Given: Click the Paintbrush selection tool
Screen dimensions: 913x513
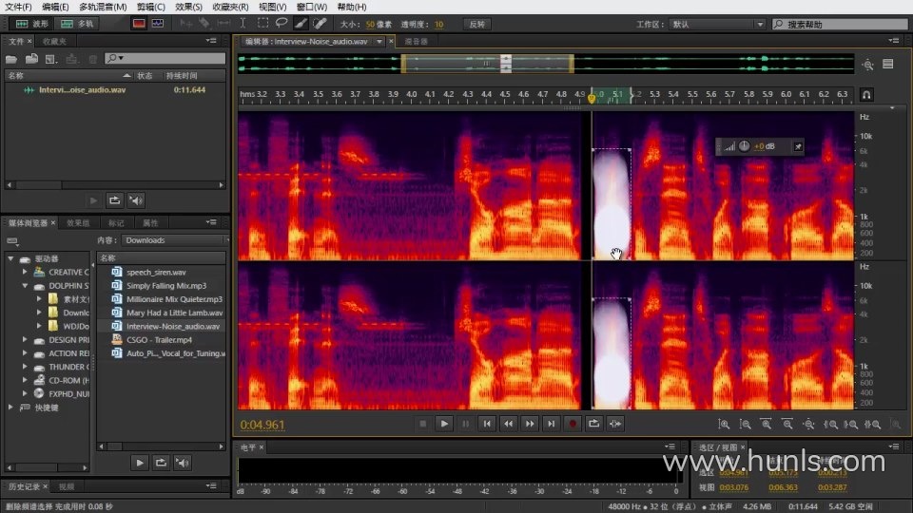Looking at the screenshot, I should click(300, 23).
